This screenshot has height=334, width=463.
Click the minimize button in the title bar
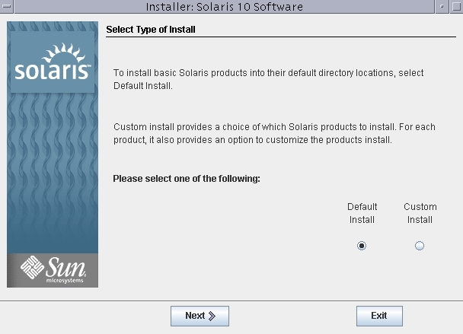point(442,7)
